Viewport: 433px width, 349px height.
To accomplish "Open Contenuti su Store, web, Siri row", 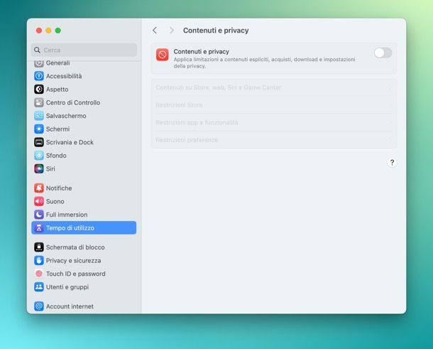I will [x=274, y=87].
